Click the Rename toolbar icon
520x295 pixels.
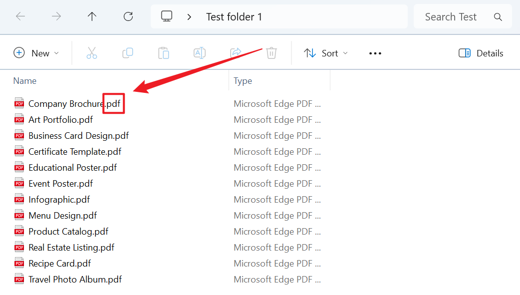(x=200, y=53)
